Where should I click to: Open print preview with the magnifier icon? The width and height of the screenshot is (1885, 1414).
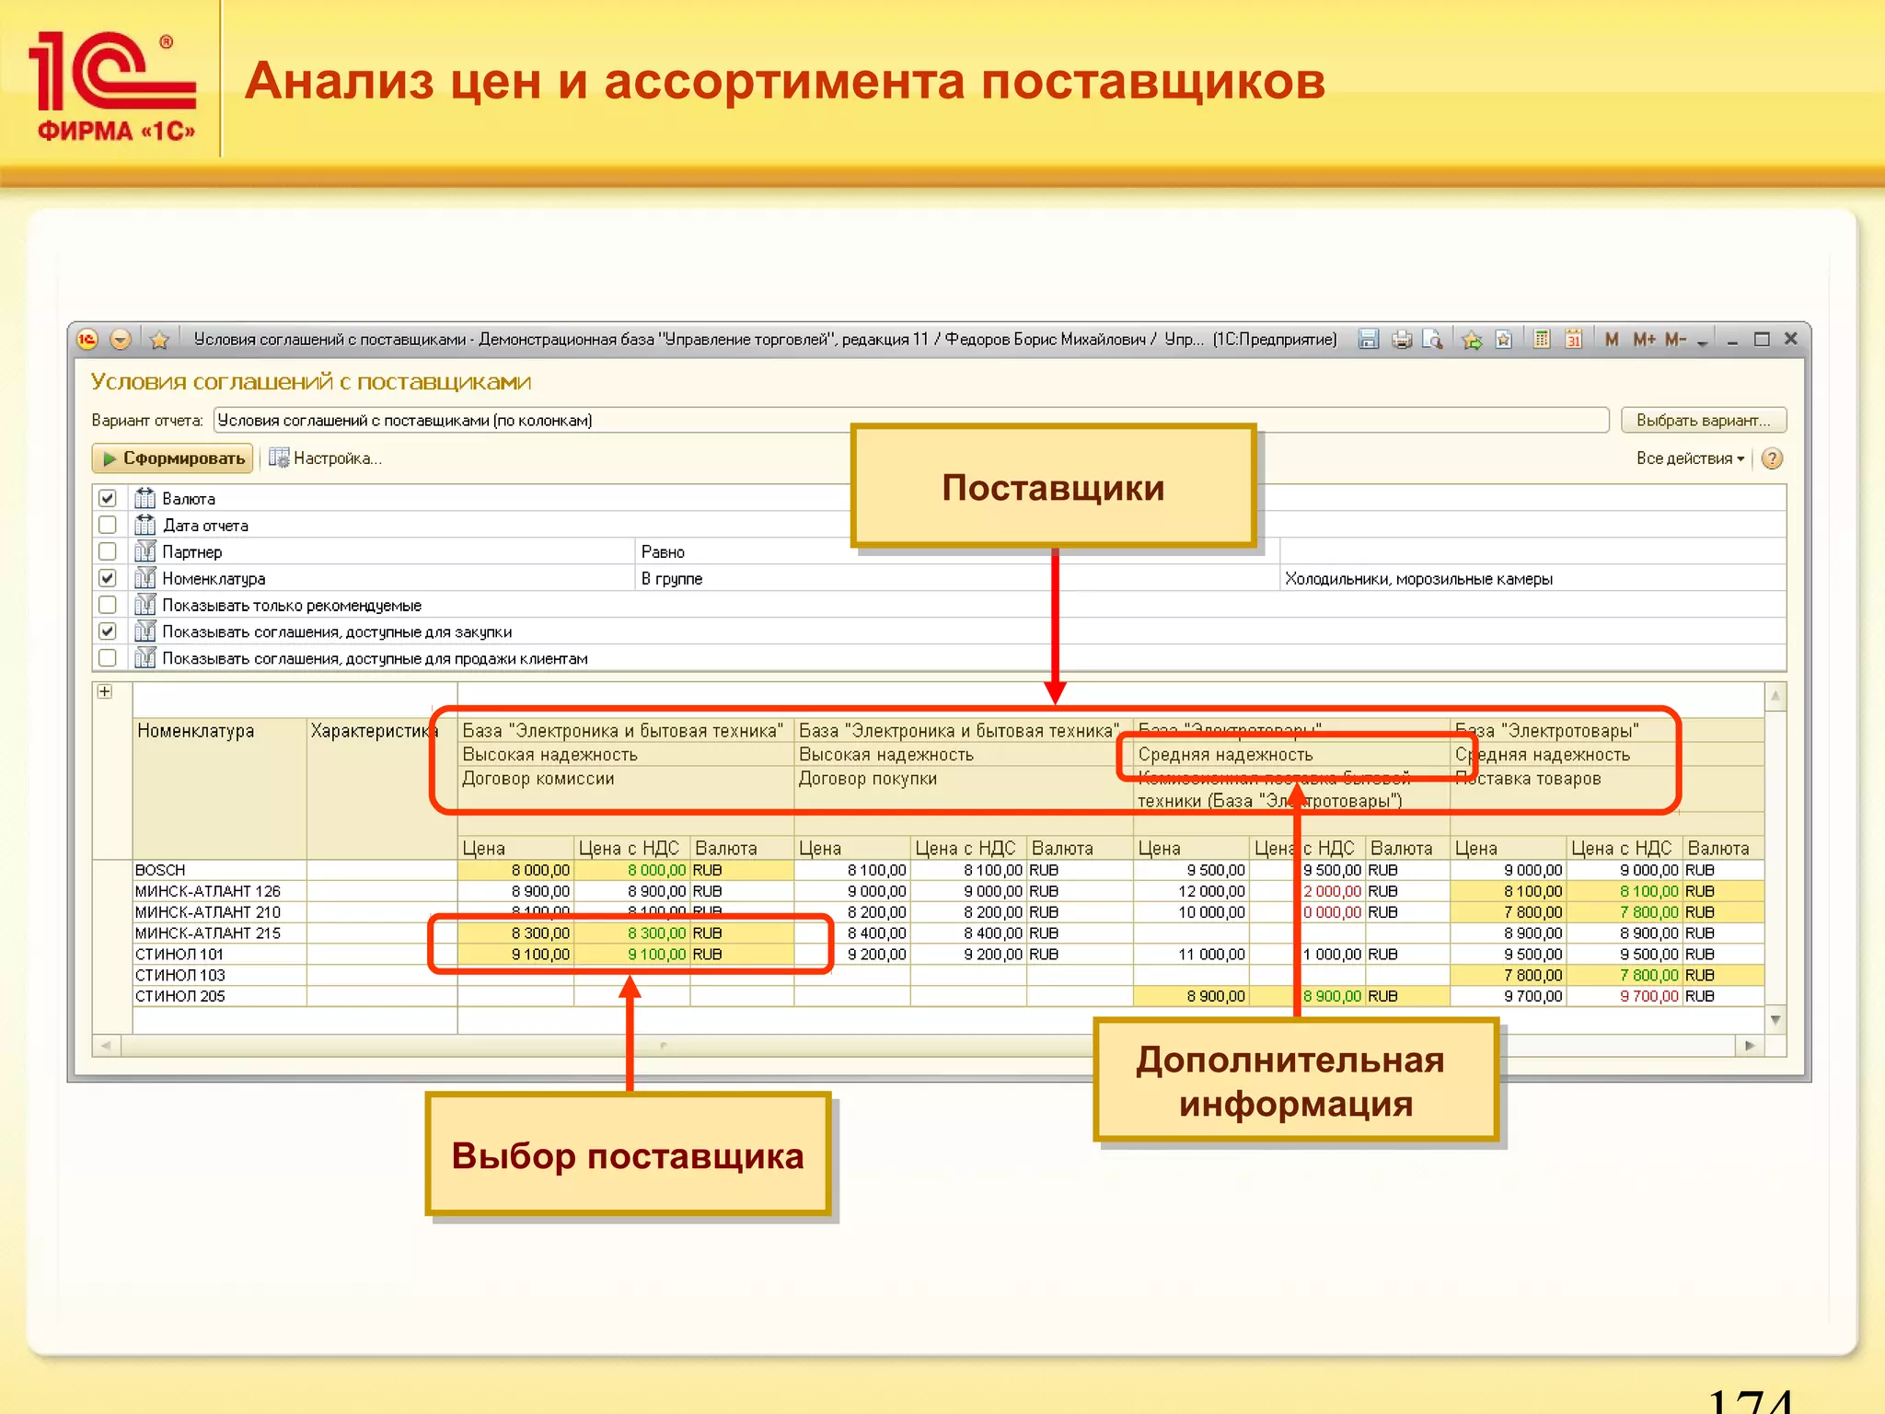point(1433,340)
